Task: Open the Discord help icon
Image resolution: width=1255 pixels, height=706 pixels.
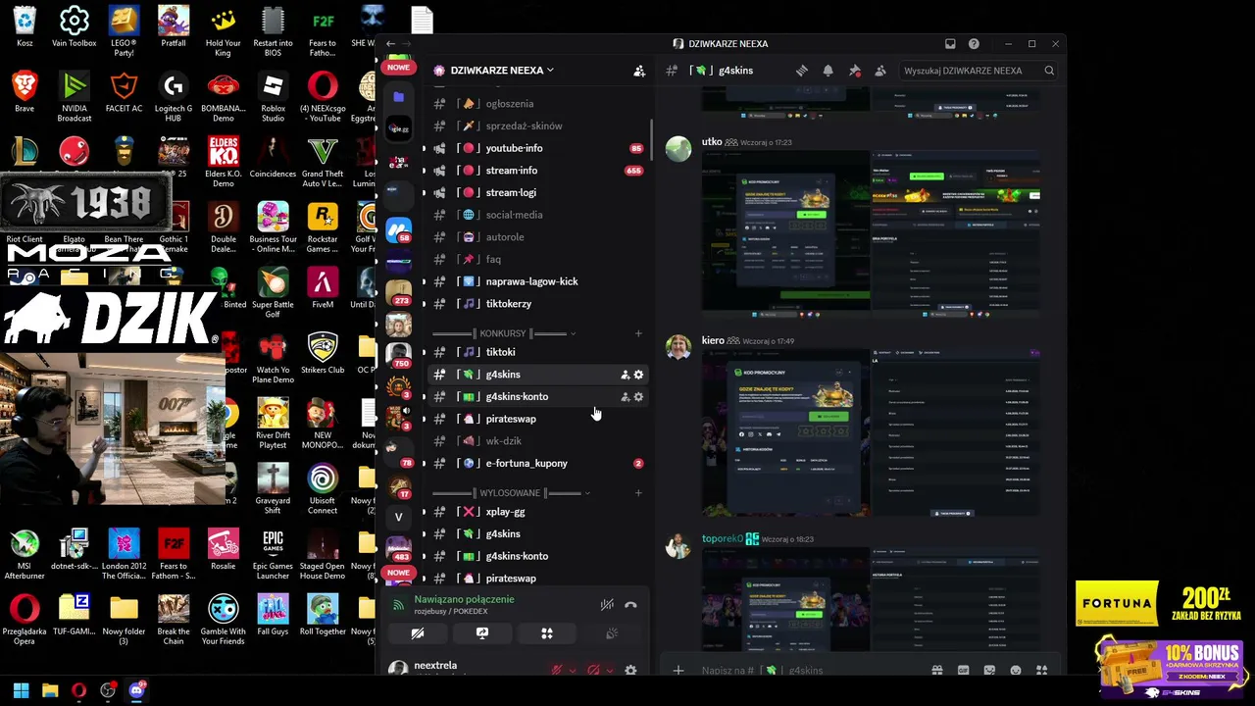Action: click(x=974, y=44)
